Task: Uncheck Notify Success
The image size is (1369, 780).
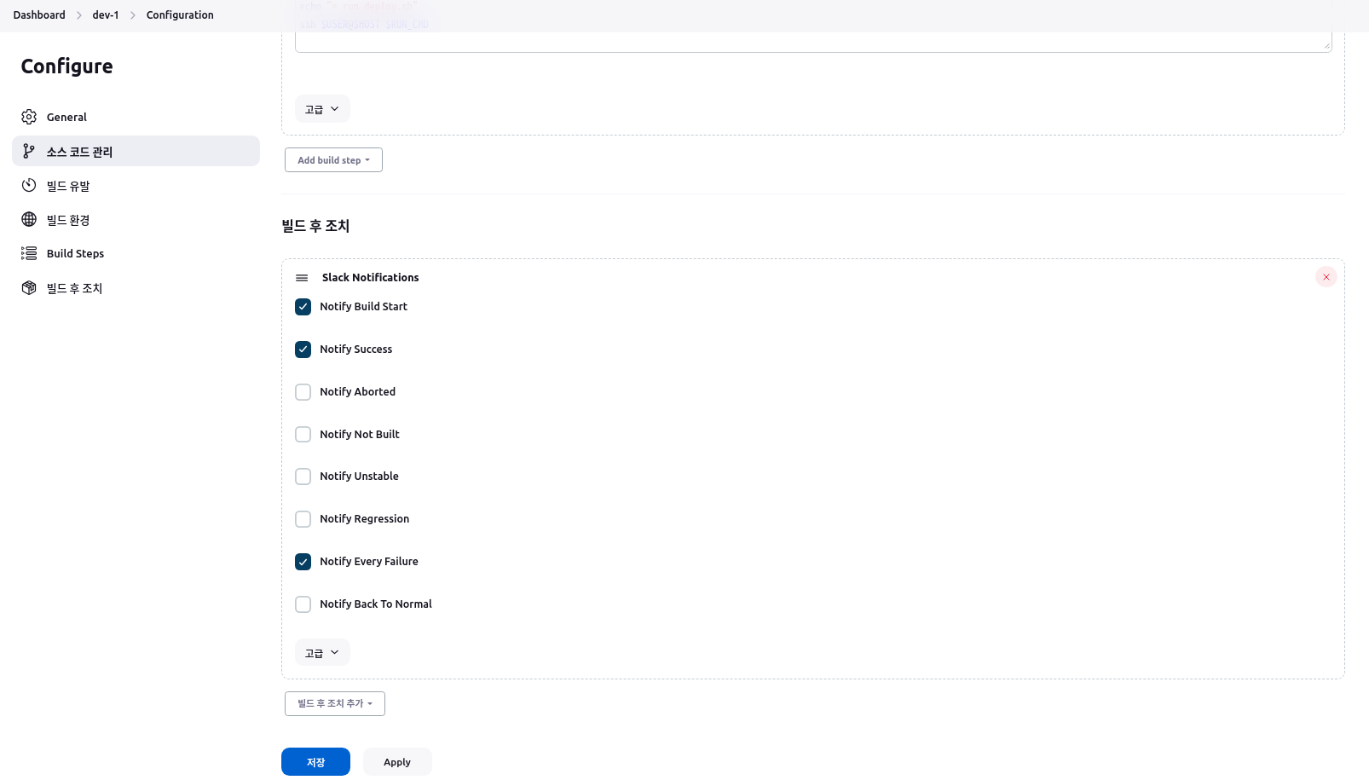Action: pyautogui.click(x=303, y=350)
